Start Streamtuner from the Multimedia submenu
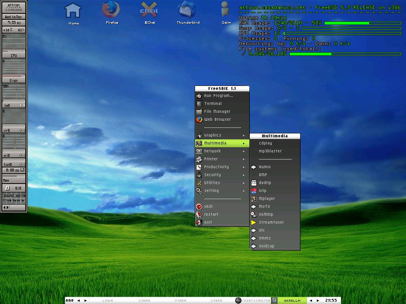Screen dimensions: 406x304 point(275,222)
